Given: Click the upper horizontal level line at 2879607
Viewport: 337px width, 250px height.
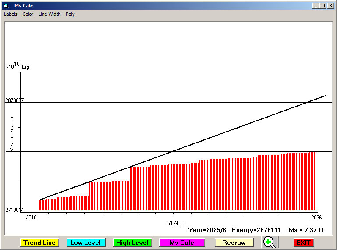Looking at the screenshot, I should coord(175,102).
